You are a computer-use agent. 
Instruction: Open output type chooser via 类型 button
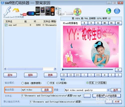tap(47, 90)
